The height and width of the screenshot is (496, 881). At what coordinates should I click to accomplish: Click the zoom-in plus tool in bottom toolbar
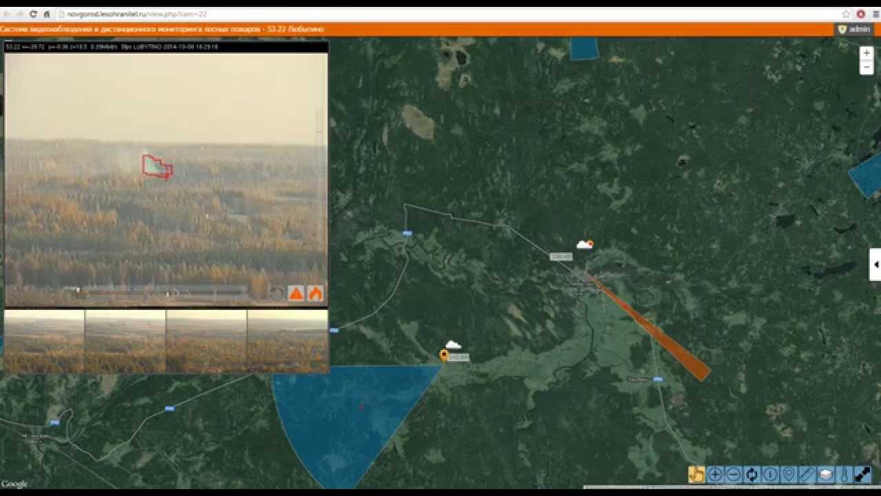tap(715, 475)
